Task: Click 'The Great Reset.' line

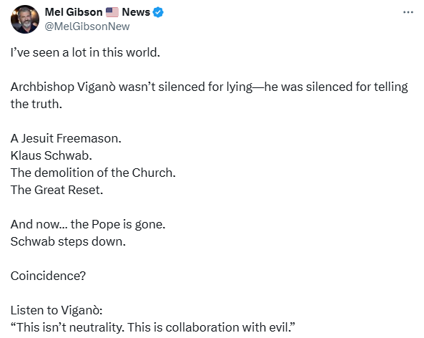Action: pos(56,190)
